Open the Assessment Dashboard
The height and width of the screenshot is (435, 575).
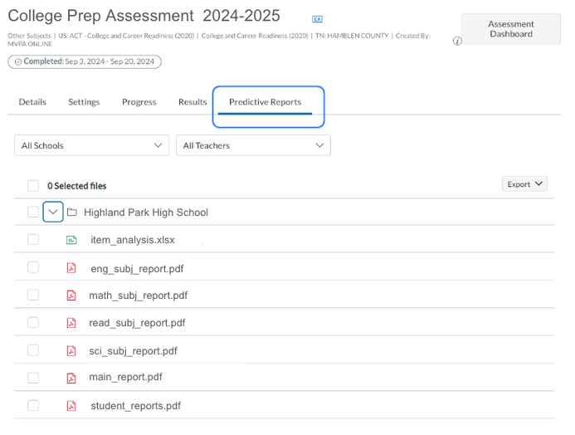point(510,29)
